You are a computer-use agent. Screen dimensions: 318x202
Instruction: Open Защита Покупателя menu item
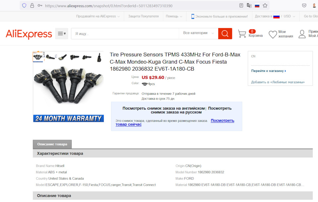point(143,16)
